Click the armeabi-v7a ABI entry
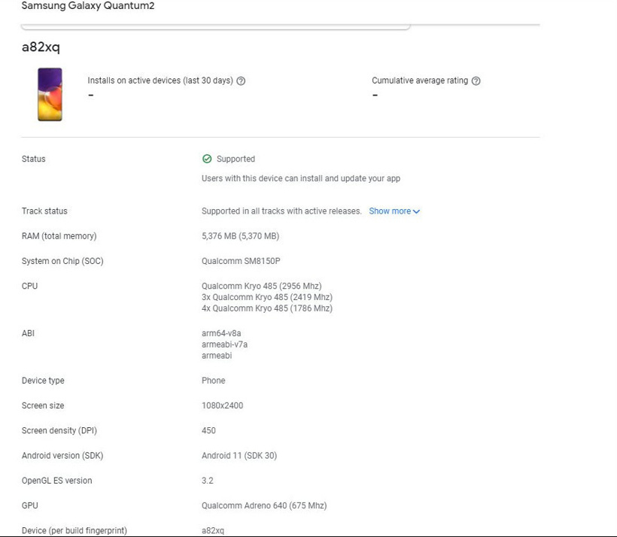Viewport: 617px width, 537px height. 224,344
